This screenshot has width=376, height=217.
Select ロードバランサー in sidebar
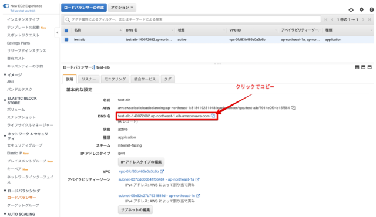(22, 198)
